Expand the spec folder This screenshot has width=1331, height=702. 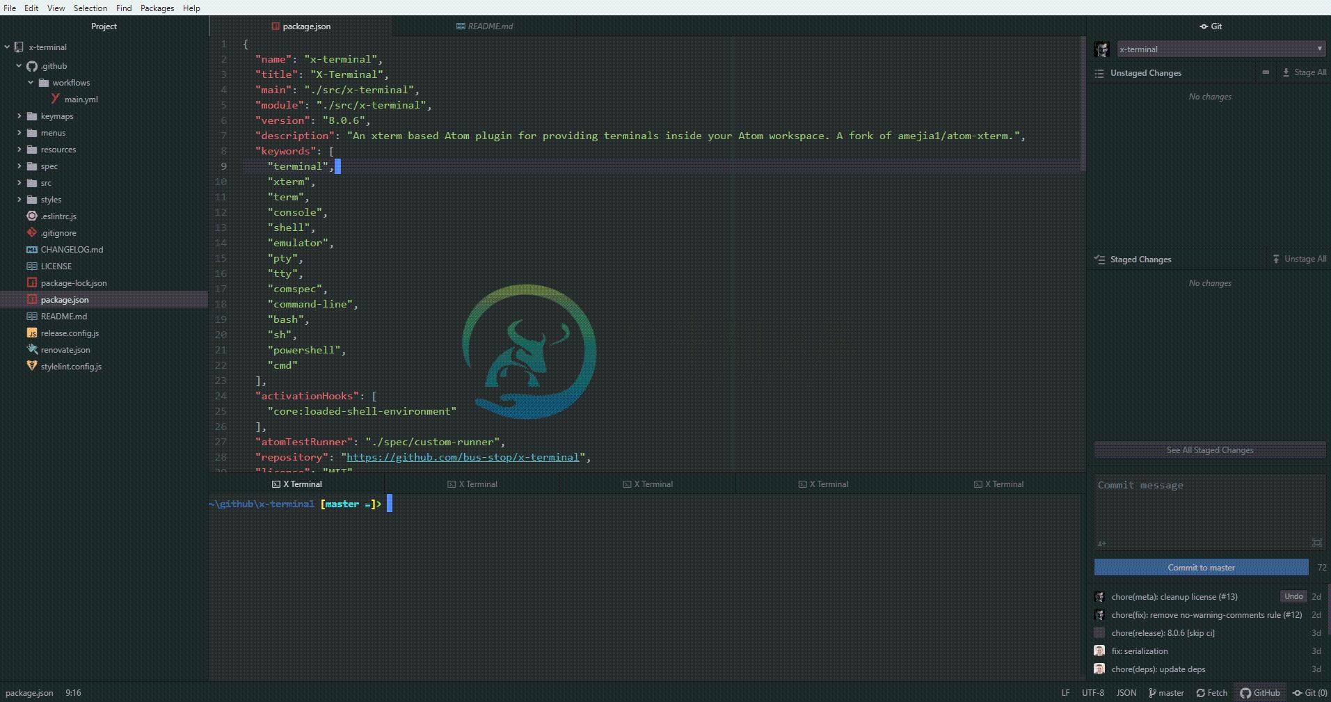pyautogui.click(x=19, y=166)
